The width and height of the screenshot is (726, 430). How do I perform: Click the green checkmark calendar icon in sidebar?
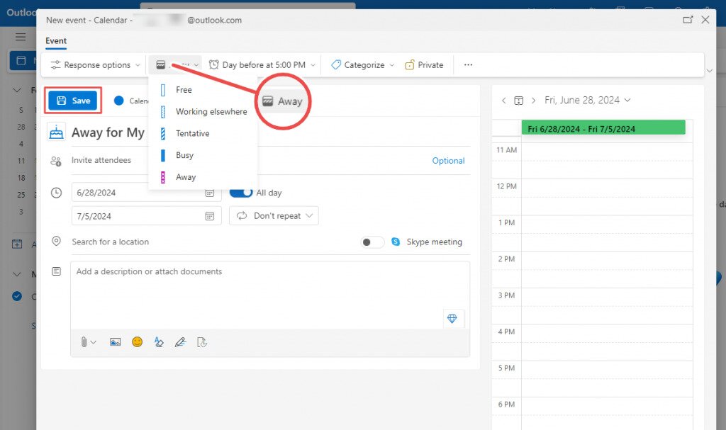point(16,297)
